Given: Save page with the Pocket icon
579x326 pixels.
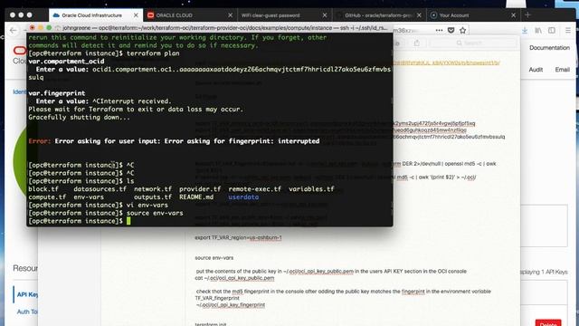Looking at the screenshot, I should [x=451, y=30].
